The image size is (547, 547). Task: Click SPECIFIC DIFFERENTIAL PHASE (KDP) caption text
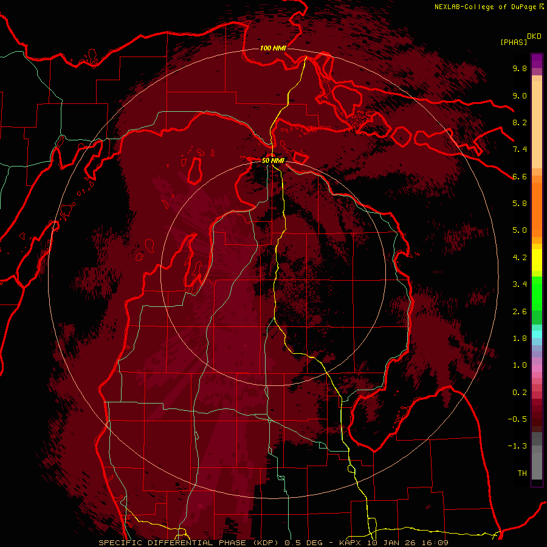click(x=190, y=543)
